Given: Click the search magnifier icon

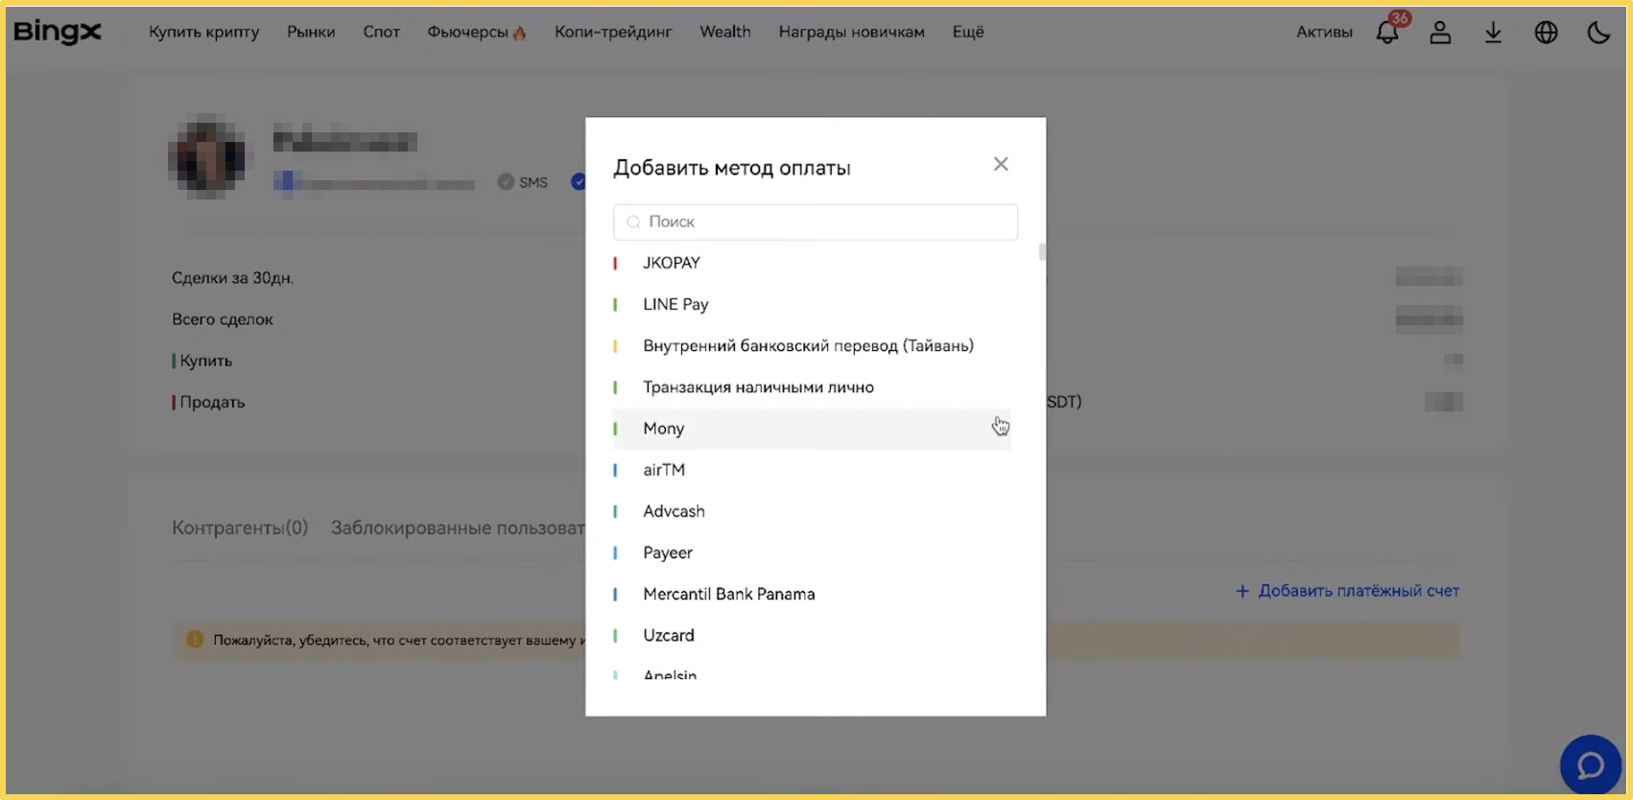Looking at the screenshot, I should [633, 222].
